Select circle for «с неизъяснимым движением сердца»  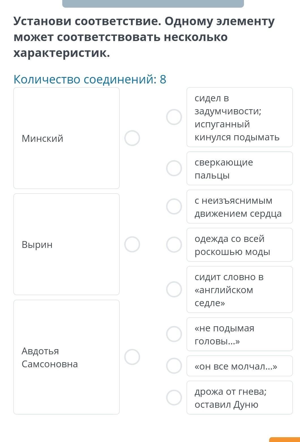pos(174,206)
